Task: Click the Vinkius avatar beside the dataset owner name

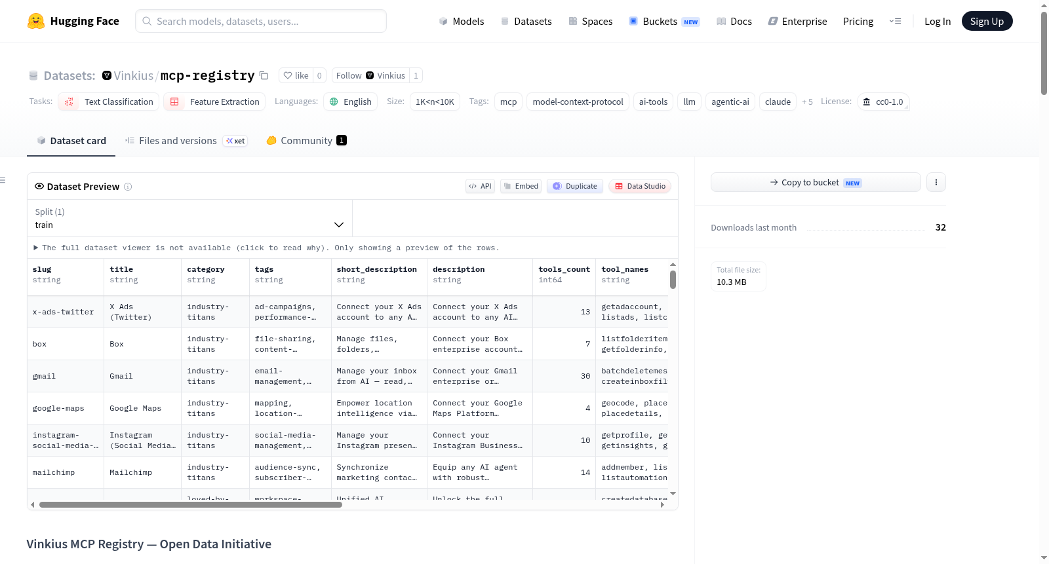Action: tap(107, 75)
